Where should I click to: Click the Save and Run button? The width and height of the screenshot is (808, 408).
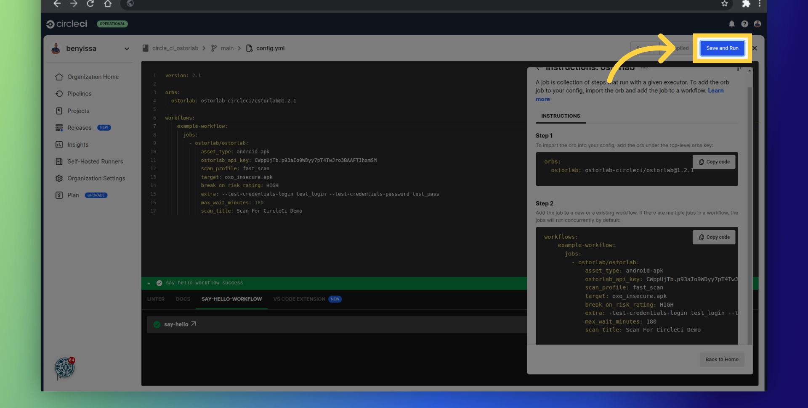coord(722,48)
